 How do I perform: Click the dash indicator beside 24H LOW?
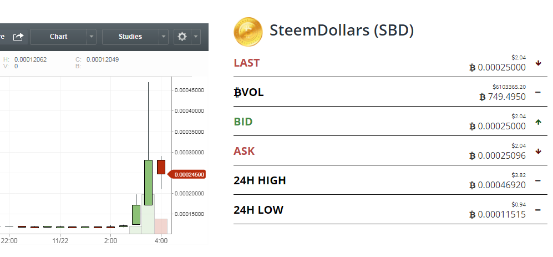tap(538, 210)
